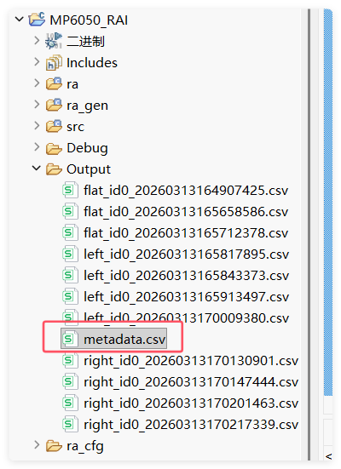
Task: Select the Output folder label
Action: pyautogui.click(x=89, y=169)
